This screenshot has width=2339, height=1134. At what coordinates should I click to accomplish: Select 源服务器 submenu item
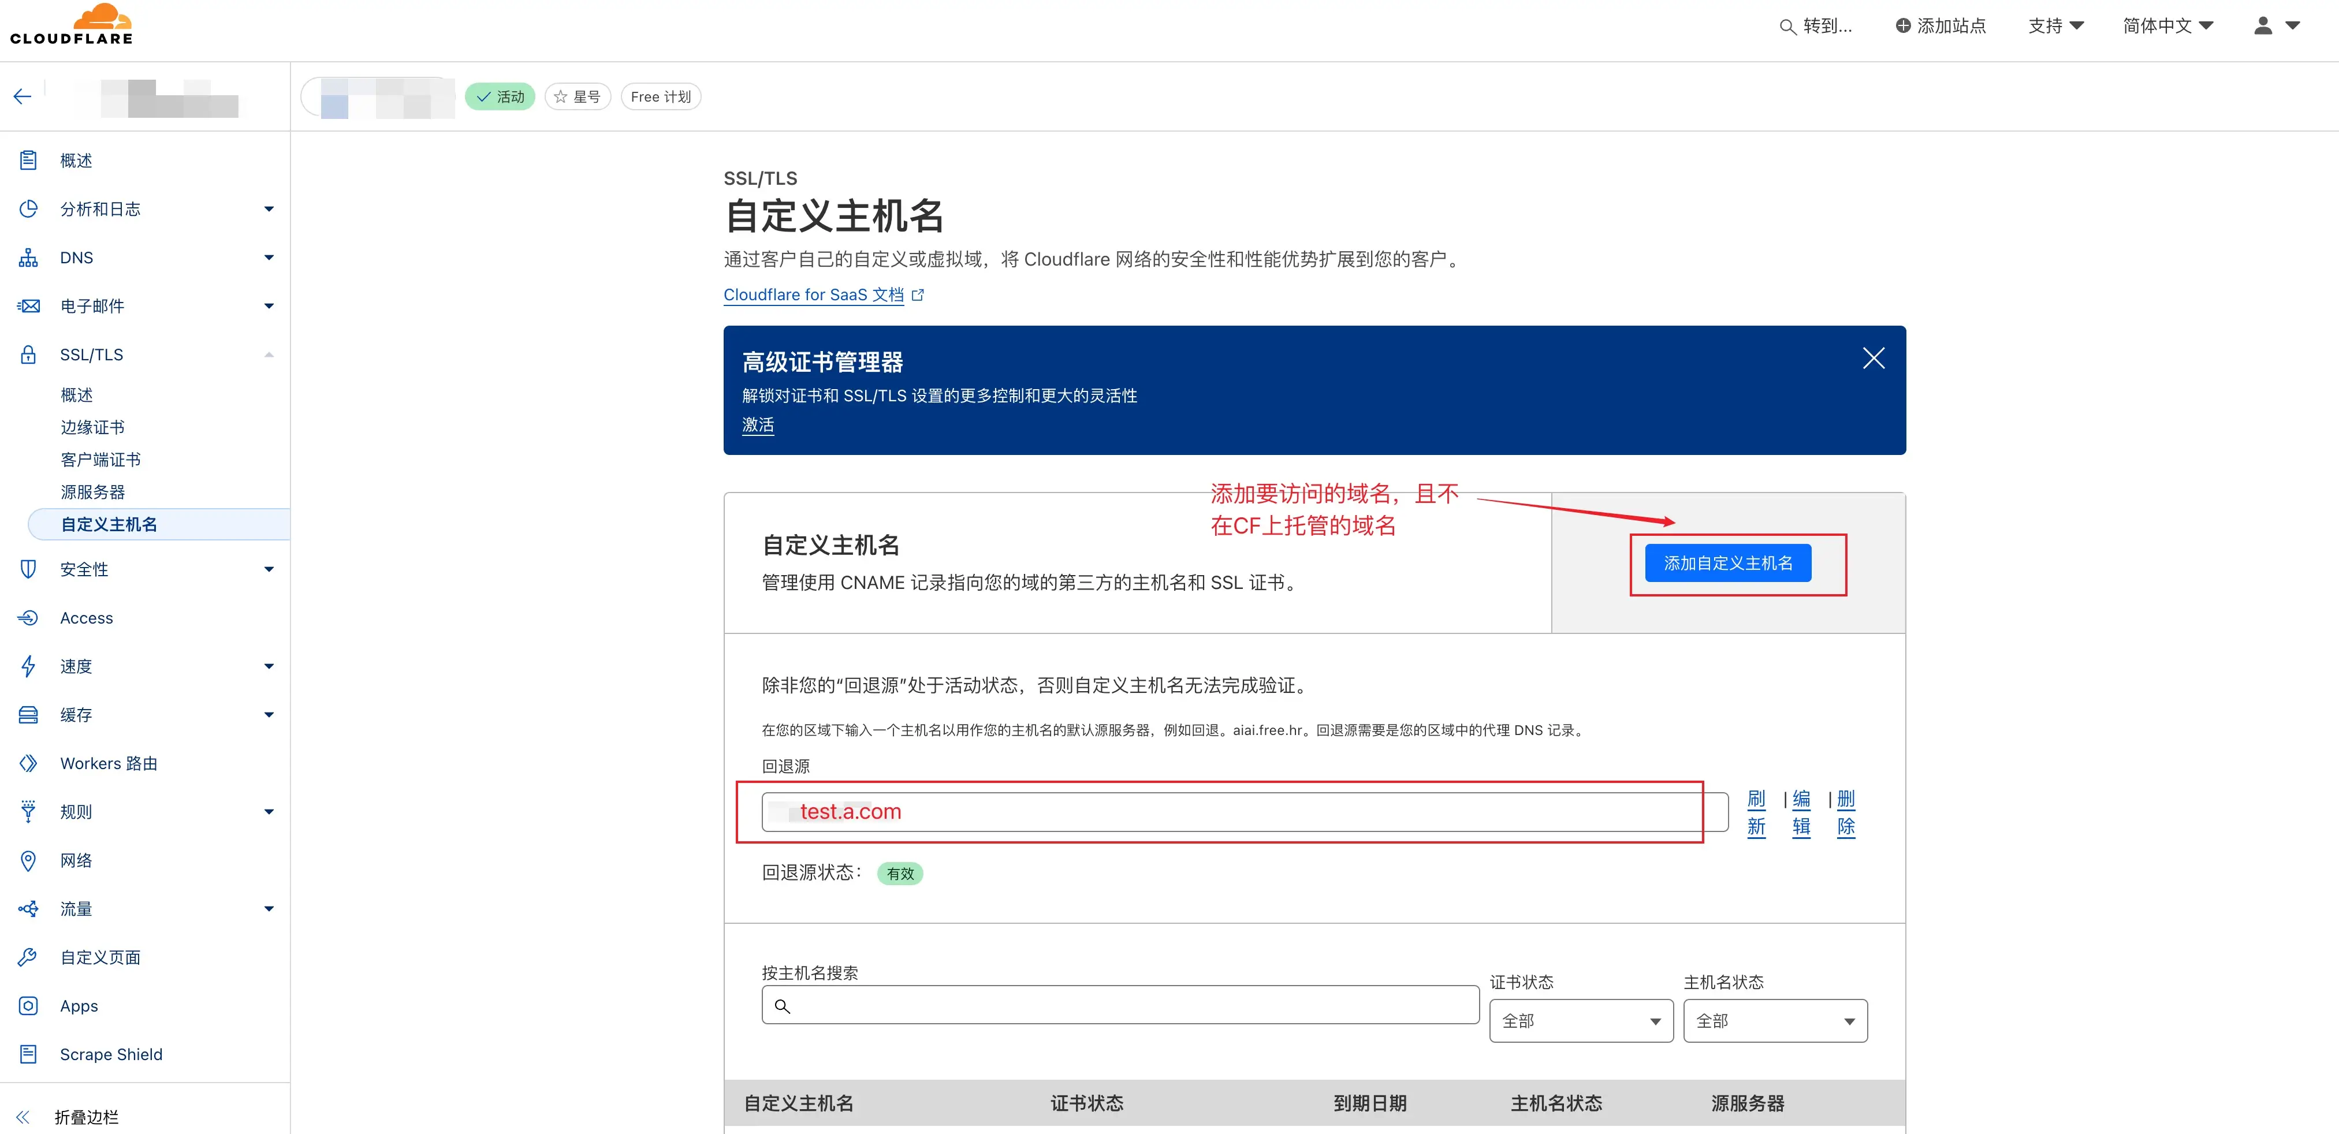[92, 492]
